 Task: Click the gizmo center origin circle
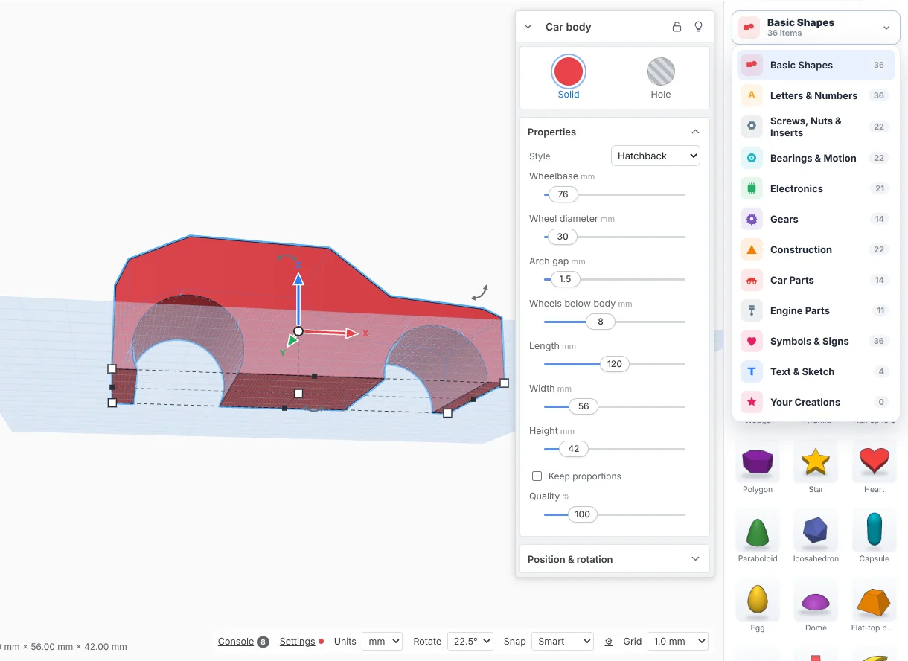pos(298,331)
